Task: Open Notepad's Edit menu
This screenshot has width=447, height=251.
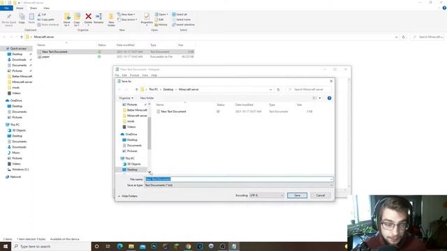Action: (x=124, y=75)
